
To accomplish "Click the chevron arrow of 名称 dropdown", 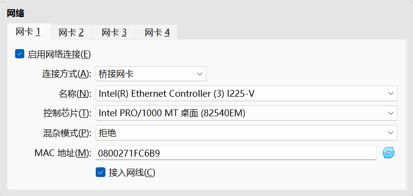I will [x=390, y=93].
